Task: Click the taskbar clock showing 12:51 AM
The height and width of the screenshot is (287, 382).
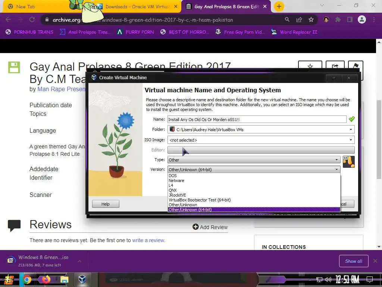Action: 347,280
